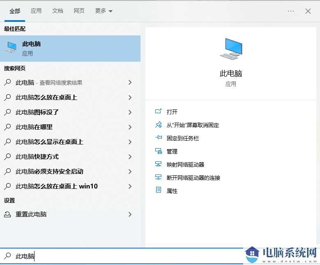Click the 此电脑 icon in best match
Image resolution: width=320 pixels, height=265 pixels.
click(x=12, y=47)
